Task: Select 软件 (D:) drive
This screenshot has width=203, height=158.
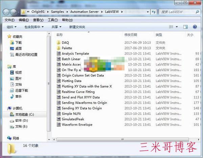Action: [x=22, y=120]
